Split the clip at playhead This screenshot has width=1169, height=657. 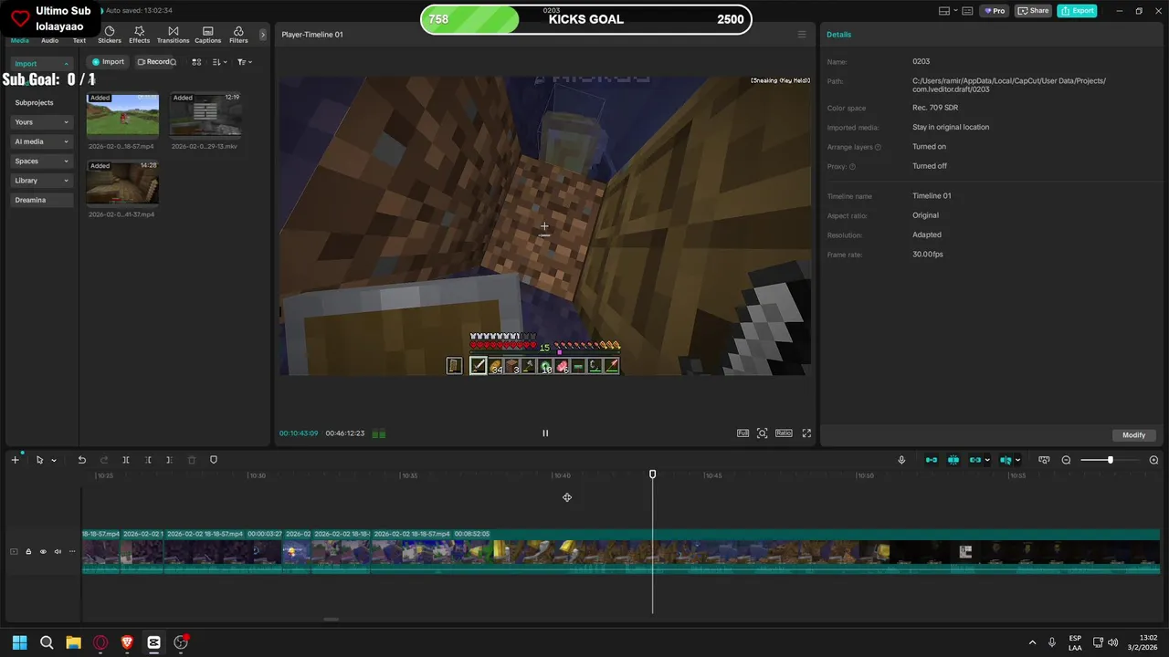126,460
